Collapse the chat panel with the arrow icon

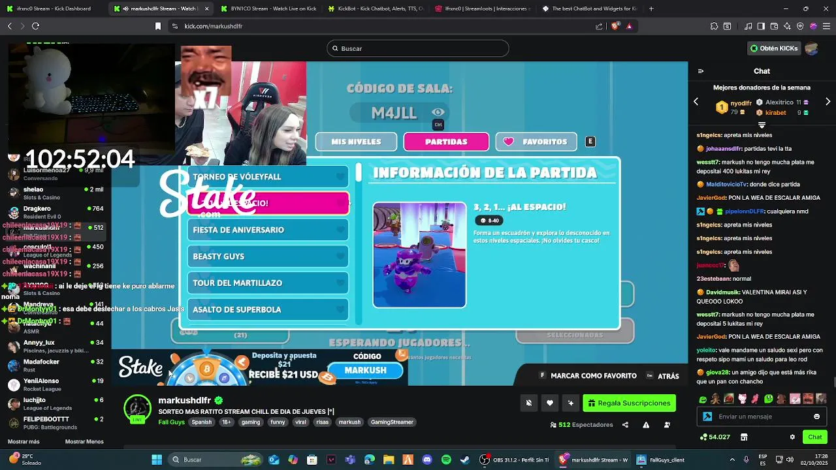pos(701,71)
